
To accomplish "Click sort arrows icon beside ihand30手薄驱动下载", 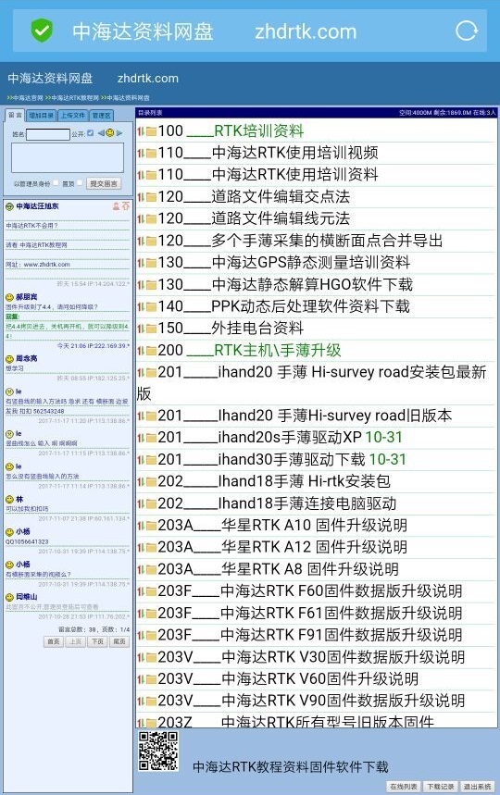I will [x=142, y=460].
